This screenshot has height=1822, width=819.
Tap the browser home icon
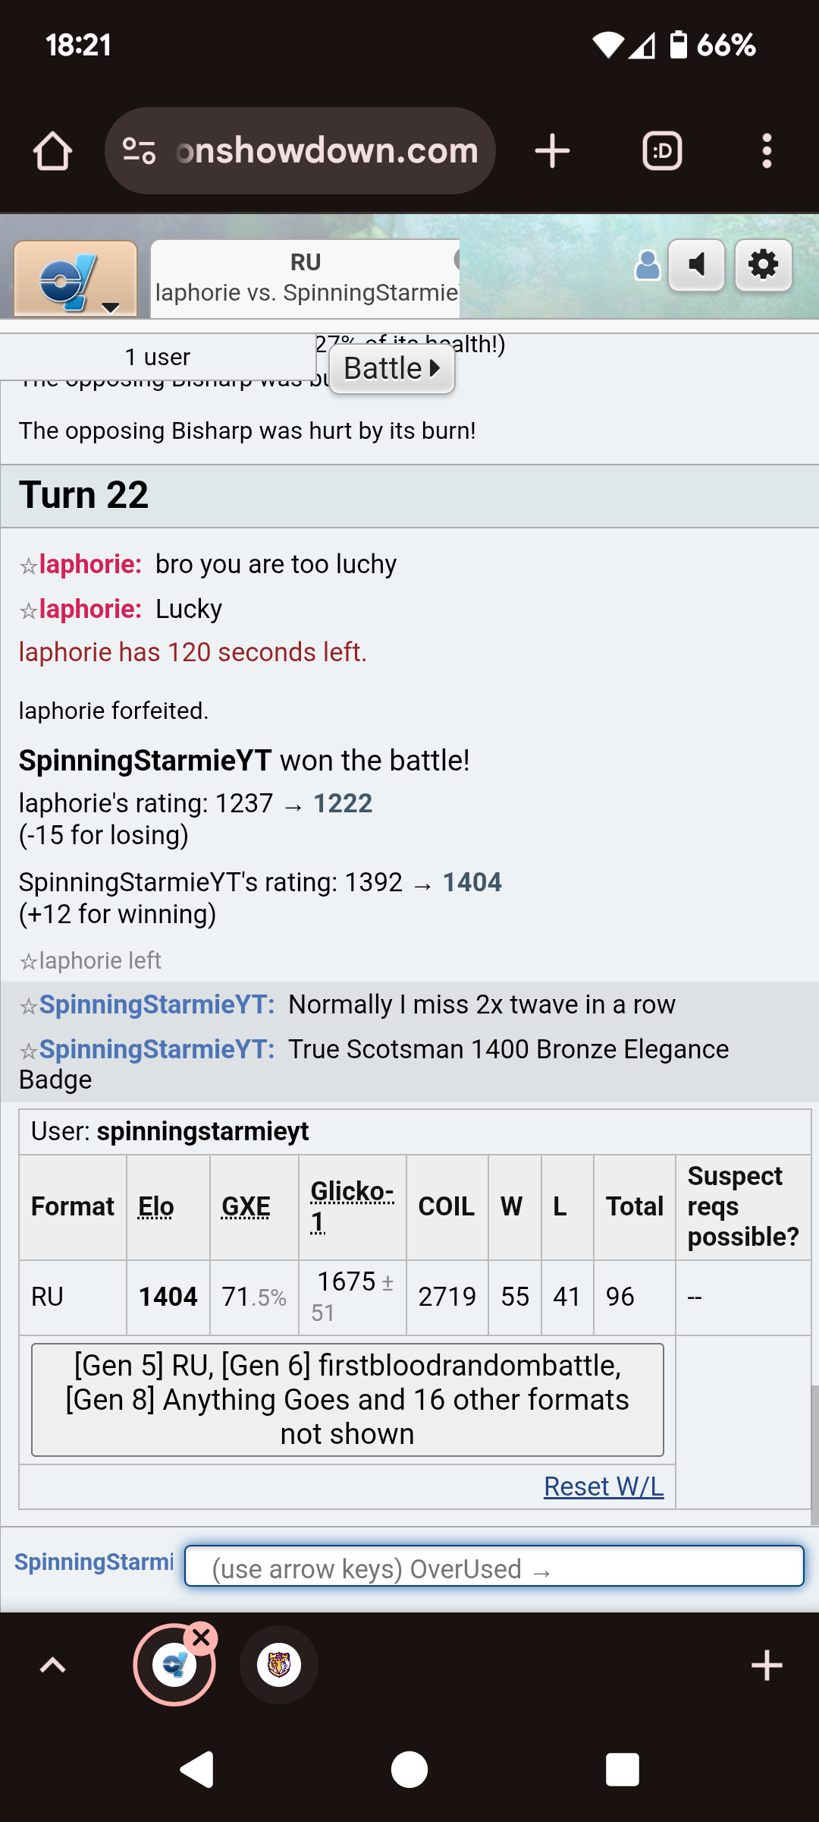tap(52, 151)
